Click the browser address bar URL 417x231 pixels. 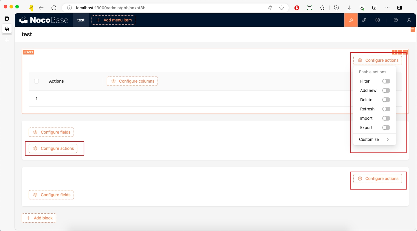click(x=111, y=8)
